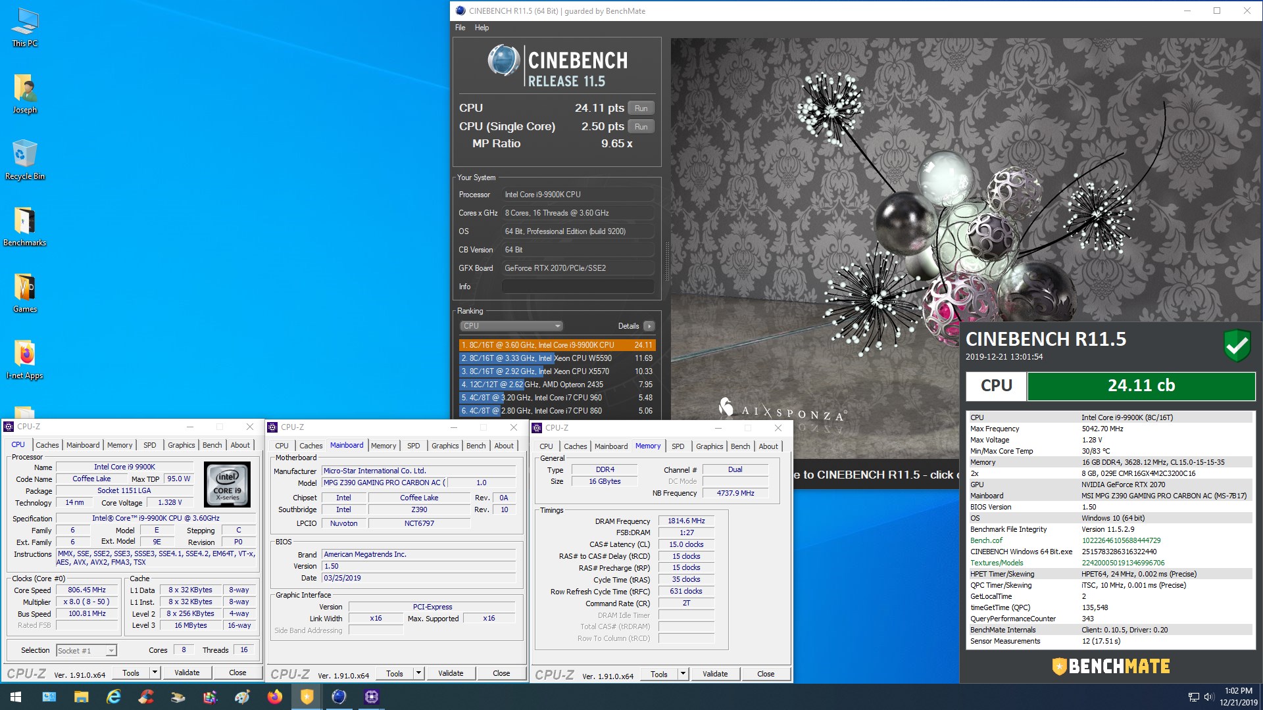Open the colorful blocks app in taskbar
Image resolution: width=1263 pixels, height=710 pixels.
[x=210, y=697]
